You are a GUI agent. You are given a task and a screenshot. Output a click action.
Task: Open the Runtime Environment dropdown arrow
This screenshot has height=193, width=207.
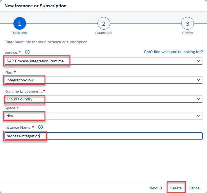(x=198, y=99)
